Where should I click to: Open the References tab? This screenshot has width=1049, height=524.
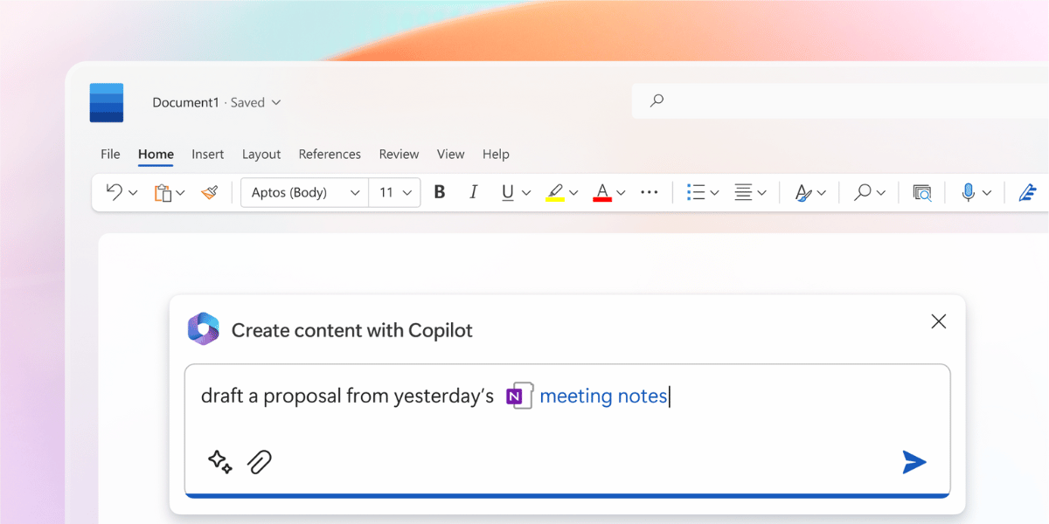point(330,154)
